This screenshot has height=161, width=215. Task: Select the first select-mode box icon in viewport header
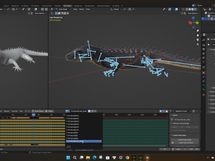[x=56, y=13]
